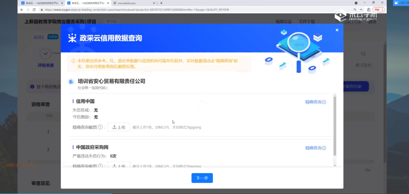Close the 政采云信用数据查询 dialog
The height and width of the screenshot is (194, 409).
click(x=337, y=30)
